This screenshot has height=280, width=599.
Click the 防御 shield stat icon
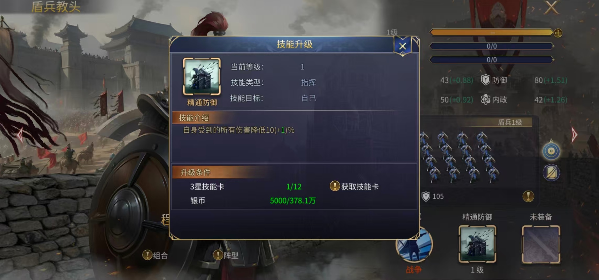click(x=485, y=80)
